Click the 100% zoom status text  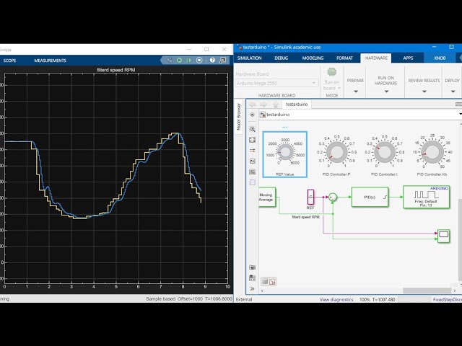tap(365, 300)
